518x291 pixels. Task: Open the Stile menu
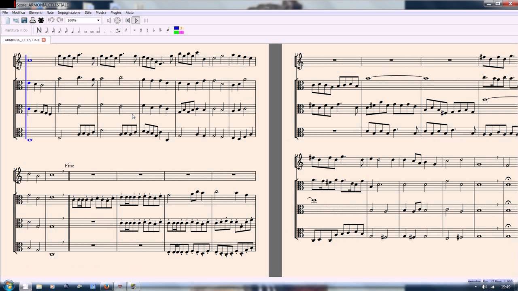point(88,13)
